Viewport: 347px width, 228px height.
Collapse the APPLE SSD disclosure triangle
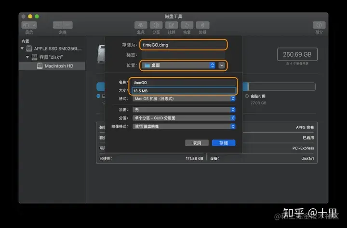point(22,49)
